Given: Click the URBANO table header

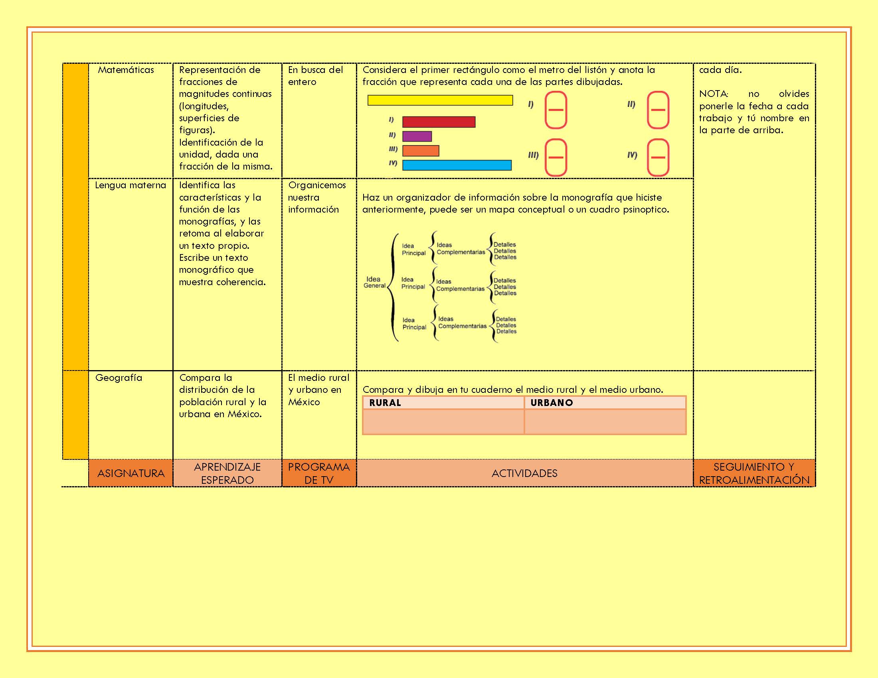Looking at the screenshot, I should click(x=605, y=402).
